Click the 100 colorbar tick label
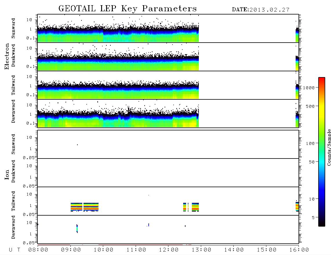The width and height of the screenshot is (331, 255). (x=310, y=143)
